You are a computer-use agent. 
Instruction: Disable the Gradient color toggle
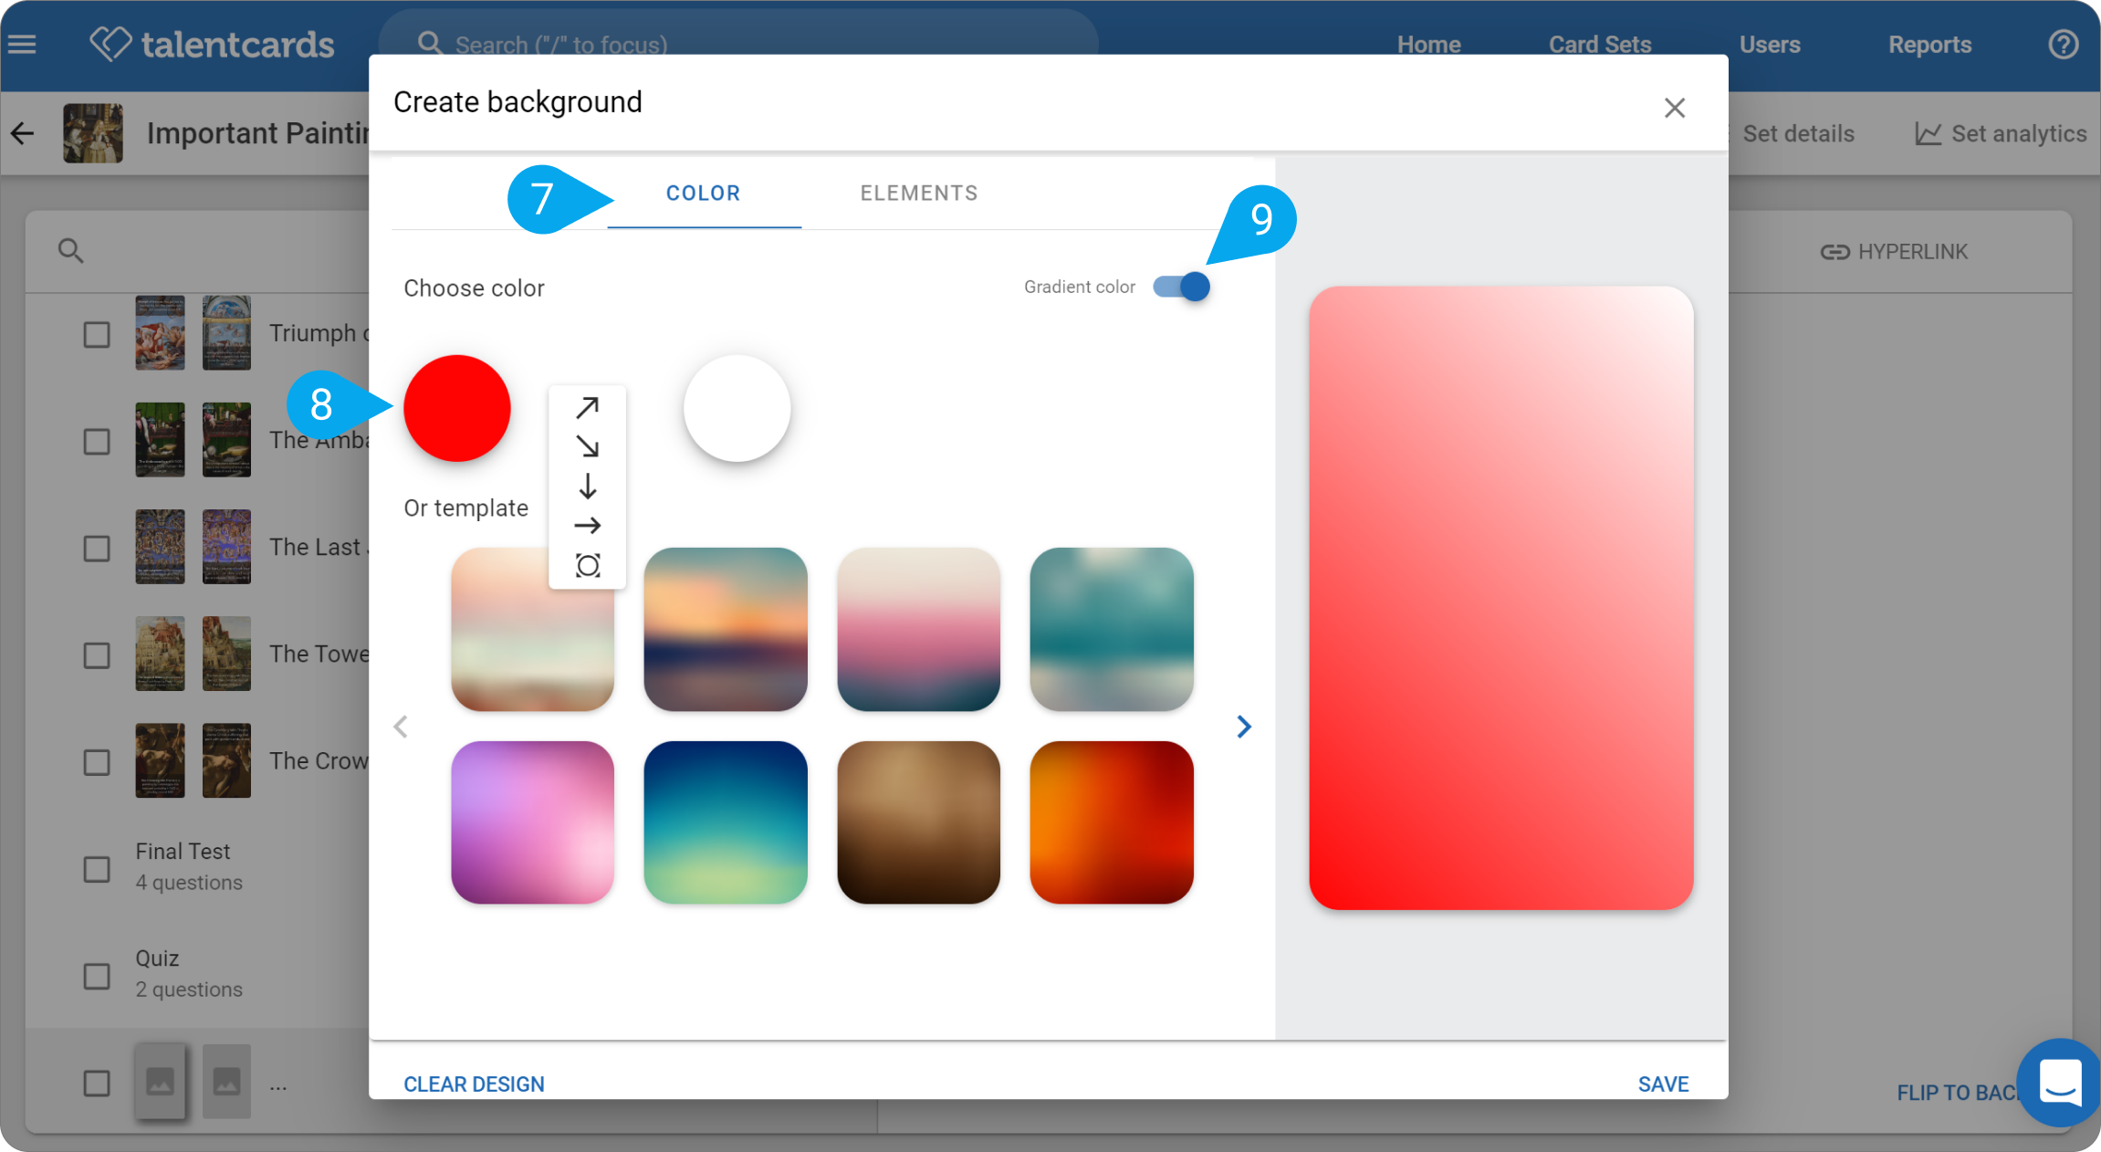1181,287
